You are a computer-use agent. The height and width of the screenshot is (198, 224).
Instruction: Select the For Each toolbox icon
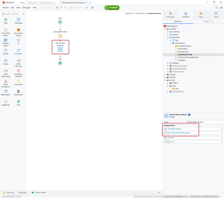pos(18,50)
